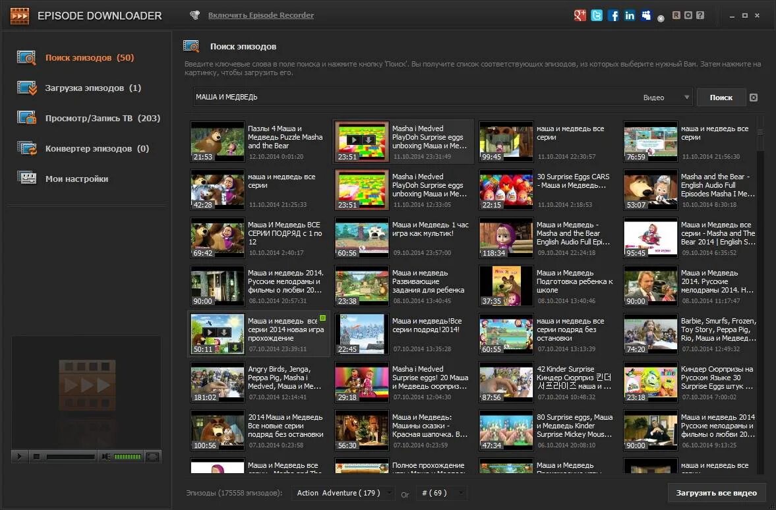Open help with the question mark icon
776x510 pixels.
tap(700, 15)
